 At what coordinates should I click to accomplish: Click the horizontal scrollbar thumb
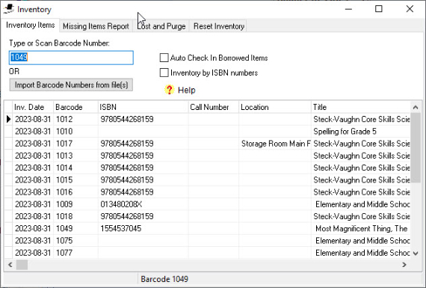tap(22, 265)
